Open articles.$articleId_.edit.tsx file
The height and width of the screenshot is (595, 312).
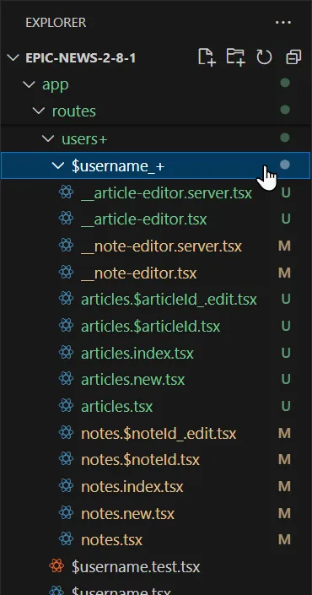pos(169,300)
